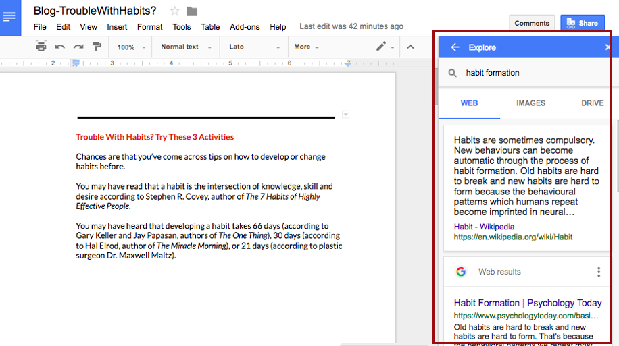Screen dimensions: 619x346
Task: Collapse the menus with the up chevron
Action: (411, 47)
